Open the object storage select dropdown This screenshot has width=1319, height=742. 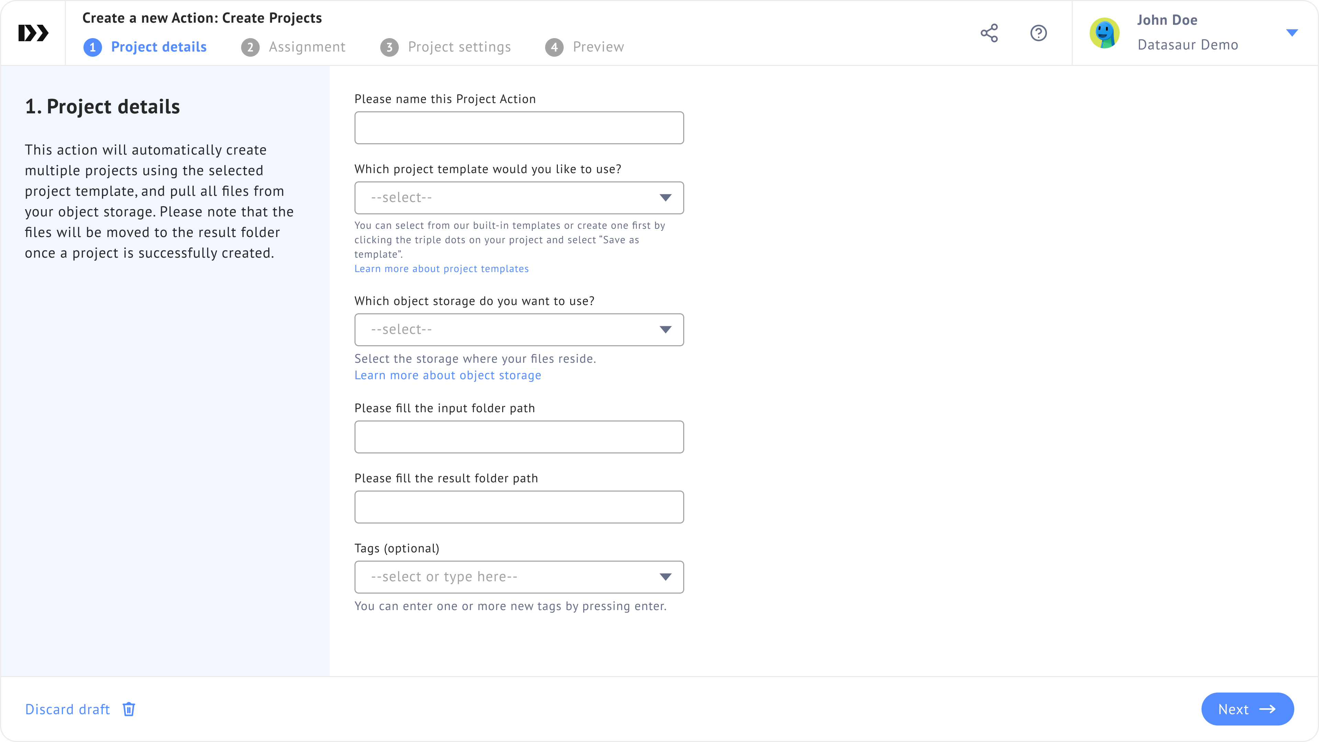pyautogui.click(x=519, y=329)
